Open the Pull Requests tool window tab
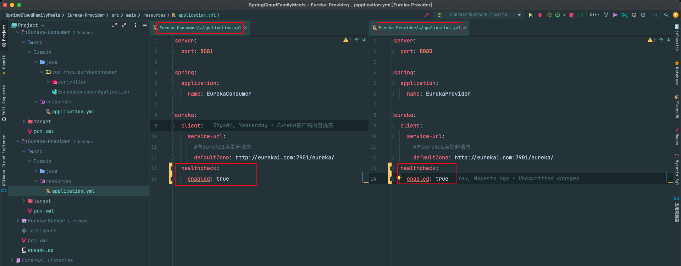Viewport: 681px width, 266px height. tap(4, 103)
